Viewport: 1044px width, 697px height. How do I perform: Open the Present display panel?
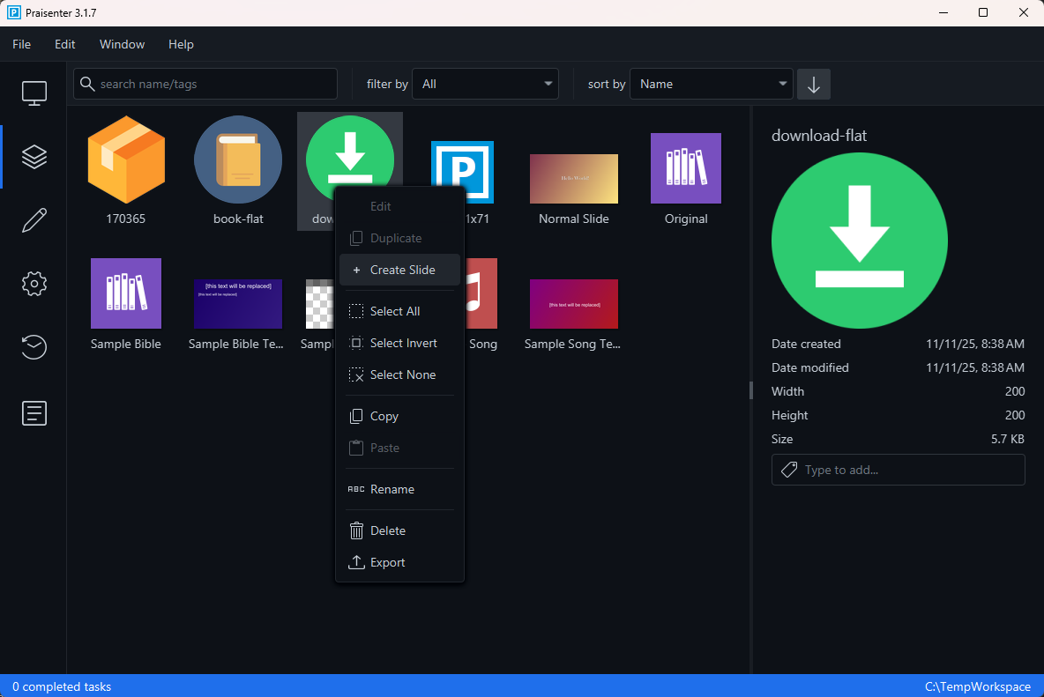(x=34, y=93)
